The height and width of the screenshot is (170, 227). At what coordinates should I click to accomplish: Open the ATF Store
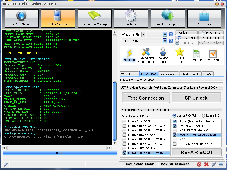(204, 18)
